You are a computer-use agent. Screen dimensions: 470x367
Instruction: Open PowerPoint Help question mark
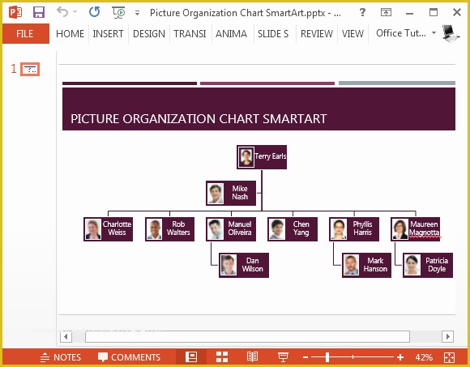pyautogui.click(x=362, y=12)
